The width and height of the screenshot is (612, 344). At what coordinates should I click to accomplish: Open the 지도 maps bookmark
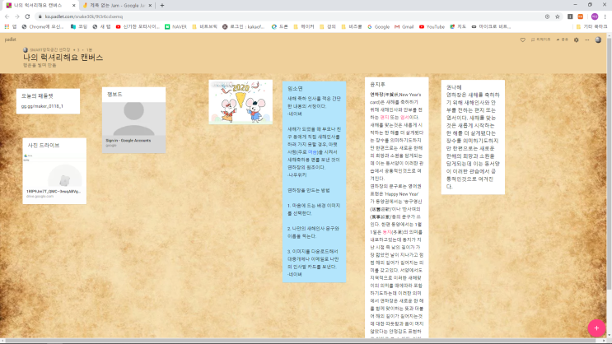click(458, 26)
